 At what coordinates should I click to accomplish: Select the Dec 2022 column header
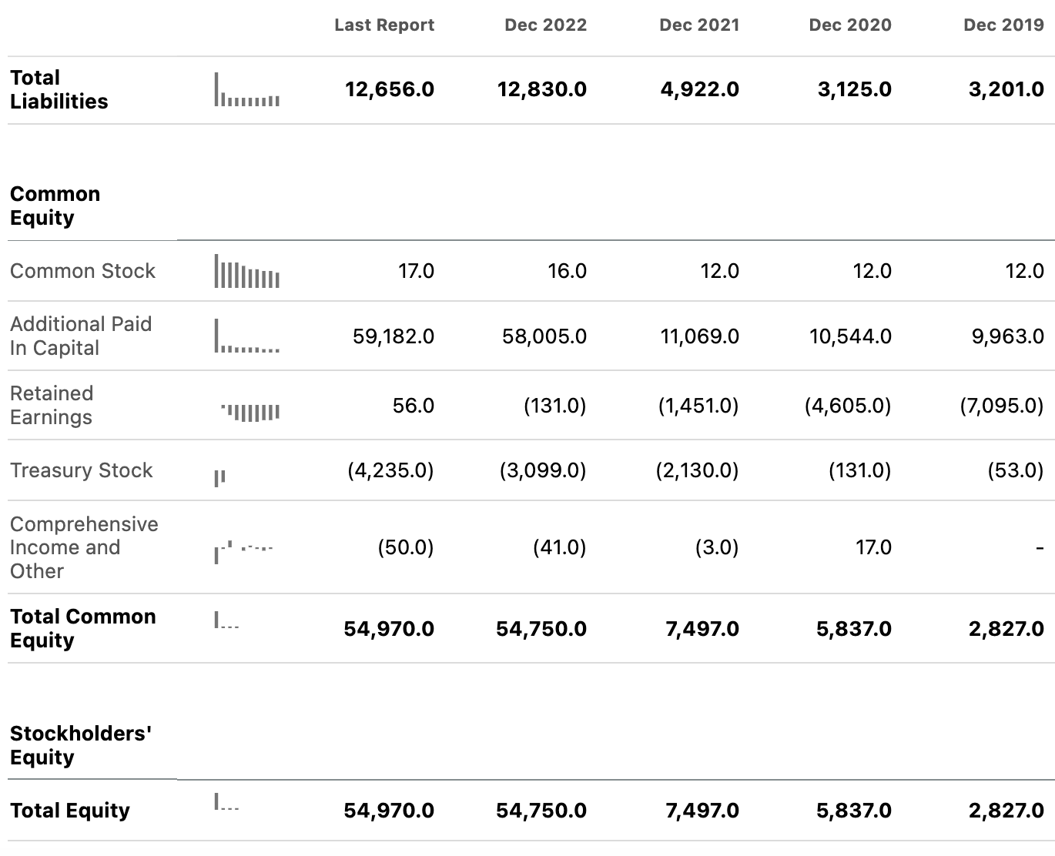click(x=545, y=25)
